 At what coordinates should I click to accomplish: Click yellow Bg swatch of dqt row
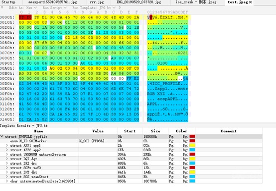pos(192,159)
